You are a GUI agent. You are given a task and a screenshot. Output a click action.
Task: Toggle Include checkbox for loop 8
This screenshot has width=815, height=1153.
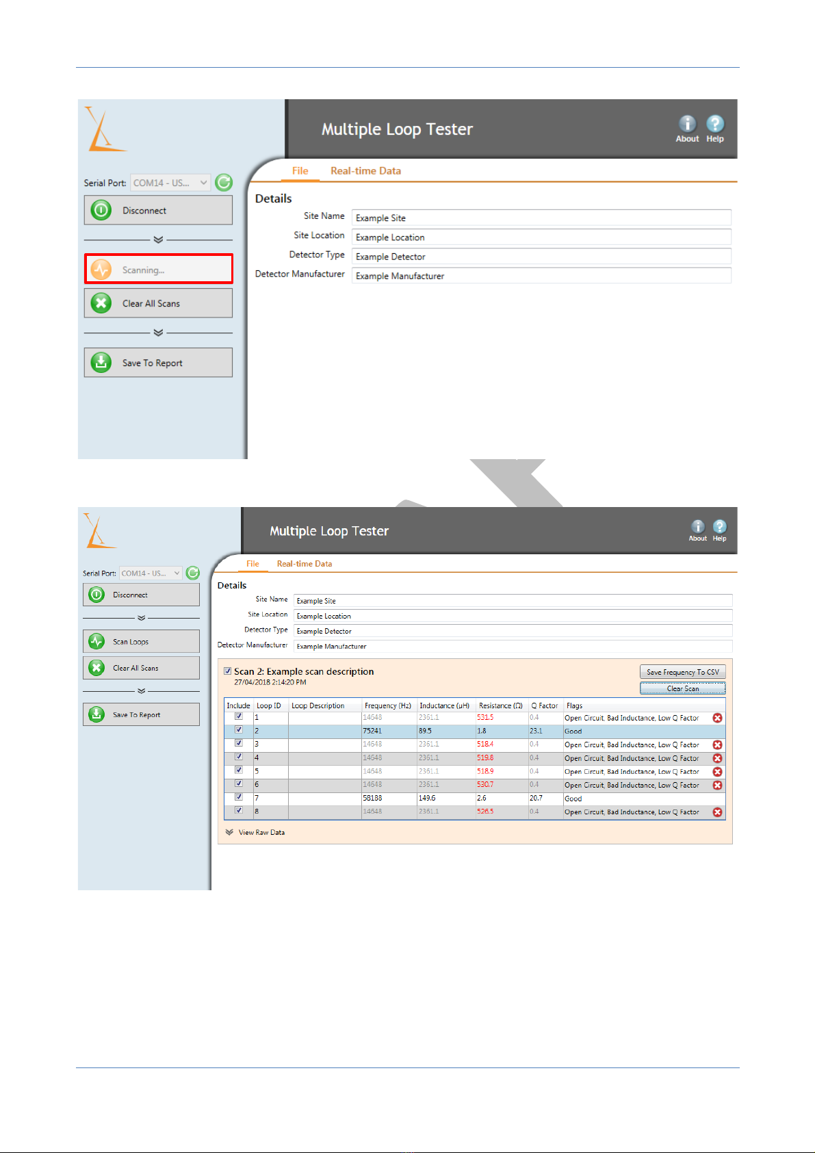(x=239, y=811)
